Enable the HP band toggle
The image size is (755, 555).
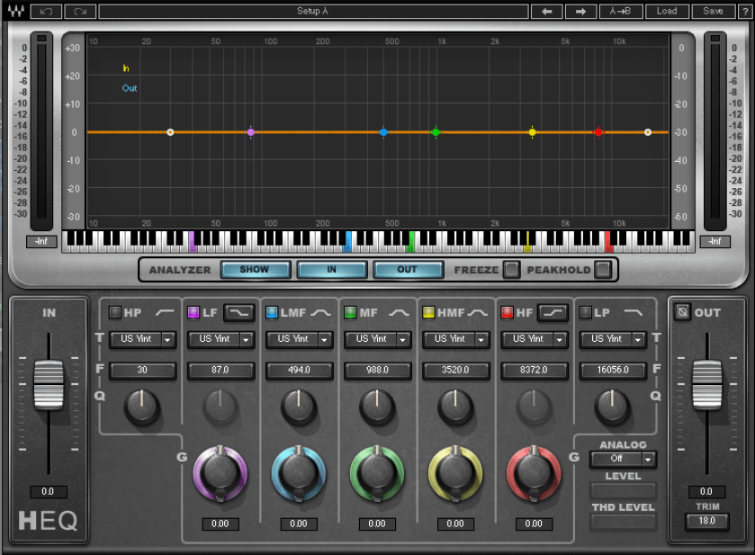pyautogui.click(x=114, y=313)
